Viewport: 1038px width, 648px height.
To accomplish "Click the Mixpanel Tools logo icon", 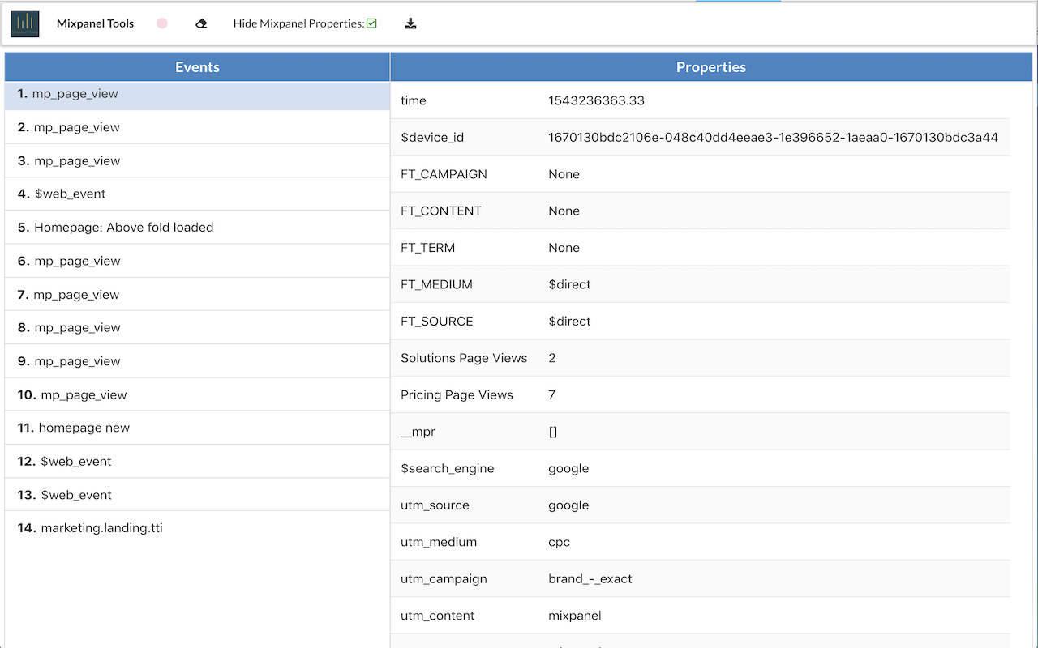I will [x=24, y=23].
